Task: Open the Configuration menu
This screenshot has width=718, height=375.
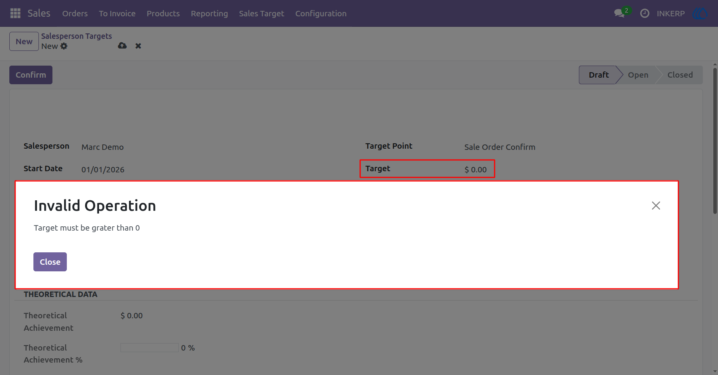Action: click(321, 14)
